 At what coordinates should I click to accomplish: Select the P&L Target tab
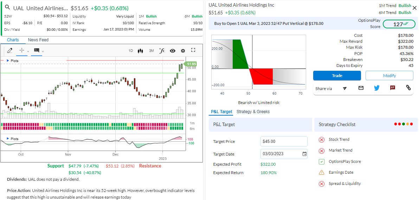221,112
